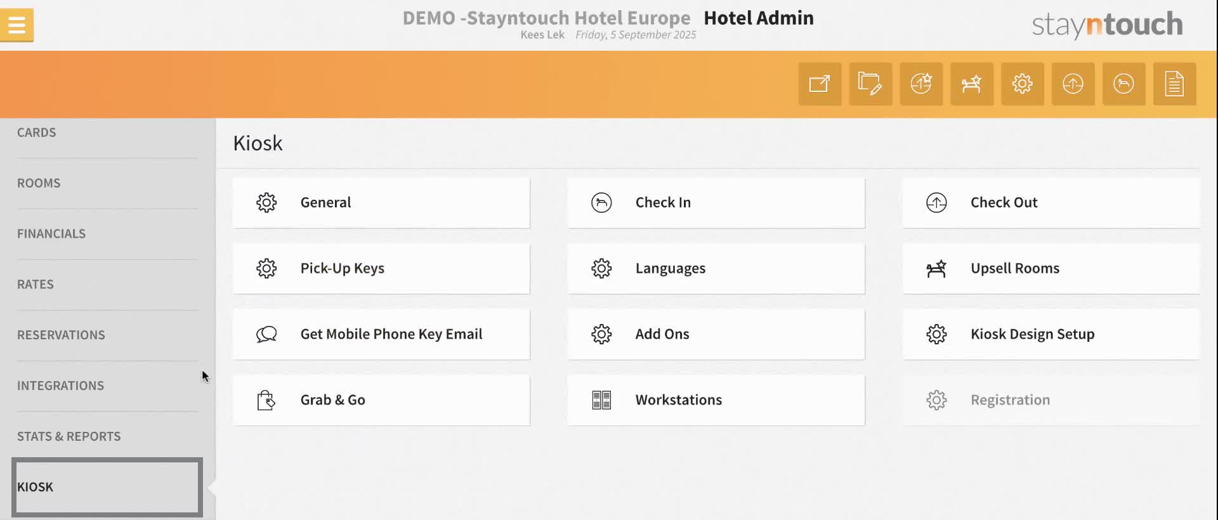Click the check-out arrow shortcut in toolbar
This screenshot has width=1218, height=520.
point(1073,84)
